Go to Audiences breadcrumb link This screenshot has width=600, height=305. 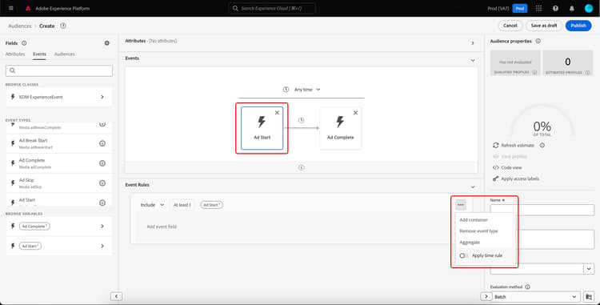(x=20, y=26)
